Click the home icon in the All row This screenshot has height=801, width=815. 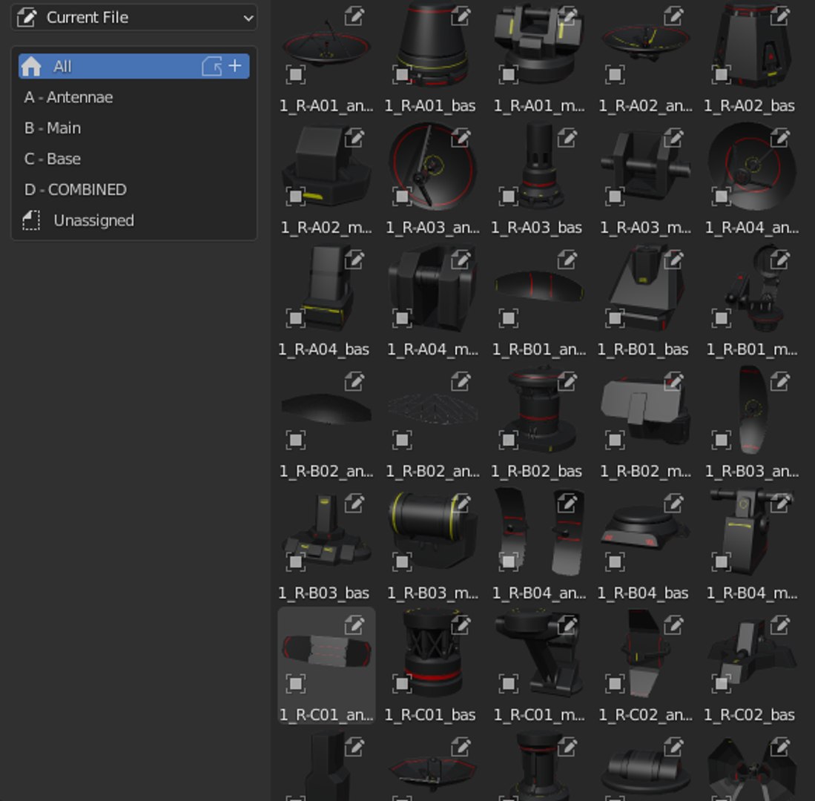coord(31,67)
